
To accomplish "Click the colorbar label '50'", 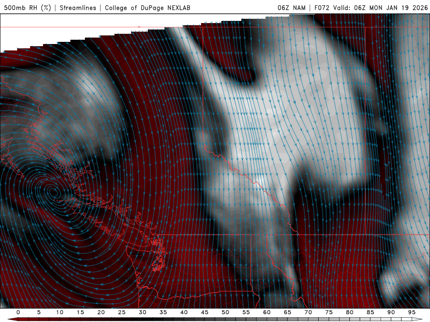I will pyautogui.click(x=225, y=312).
